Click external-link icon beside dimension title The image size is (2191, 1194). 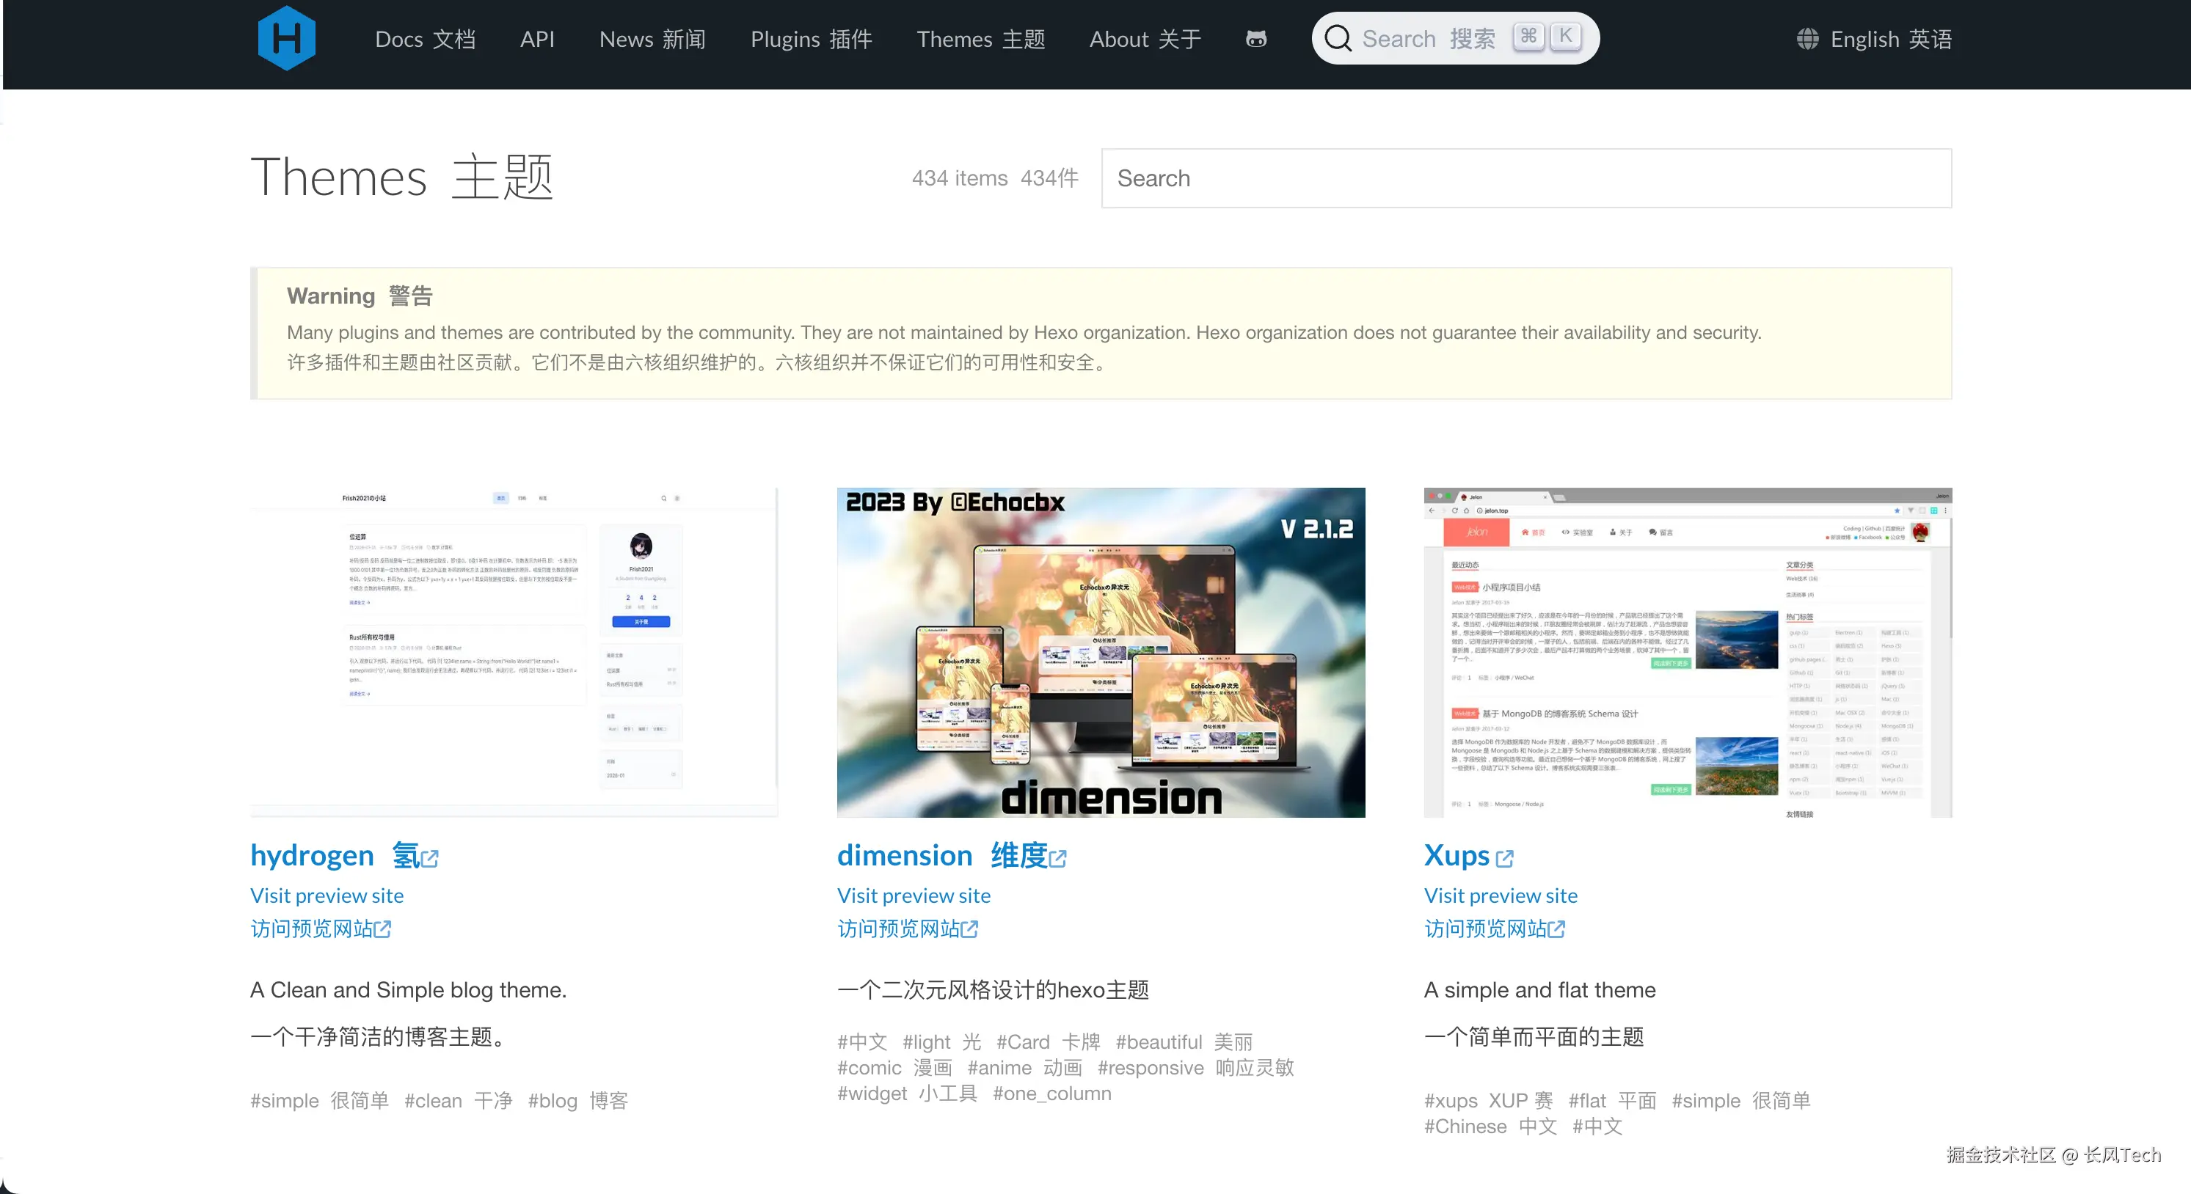[1057, 859]
